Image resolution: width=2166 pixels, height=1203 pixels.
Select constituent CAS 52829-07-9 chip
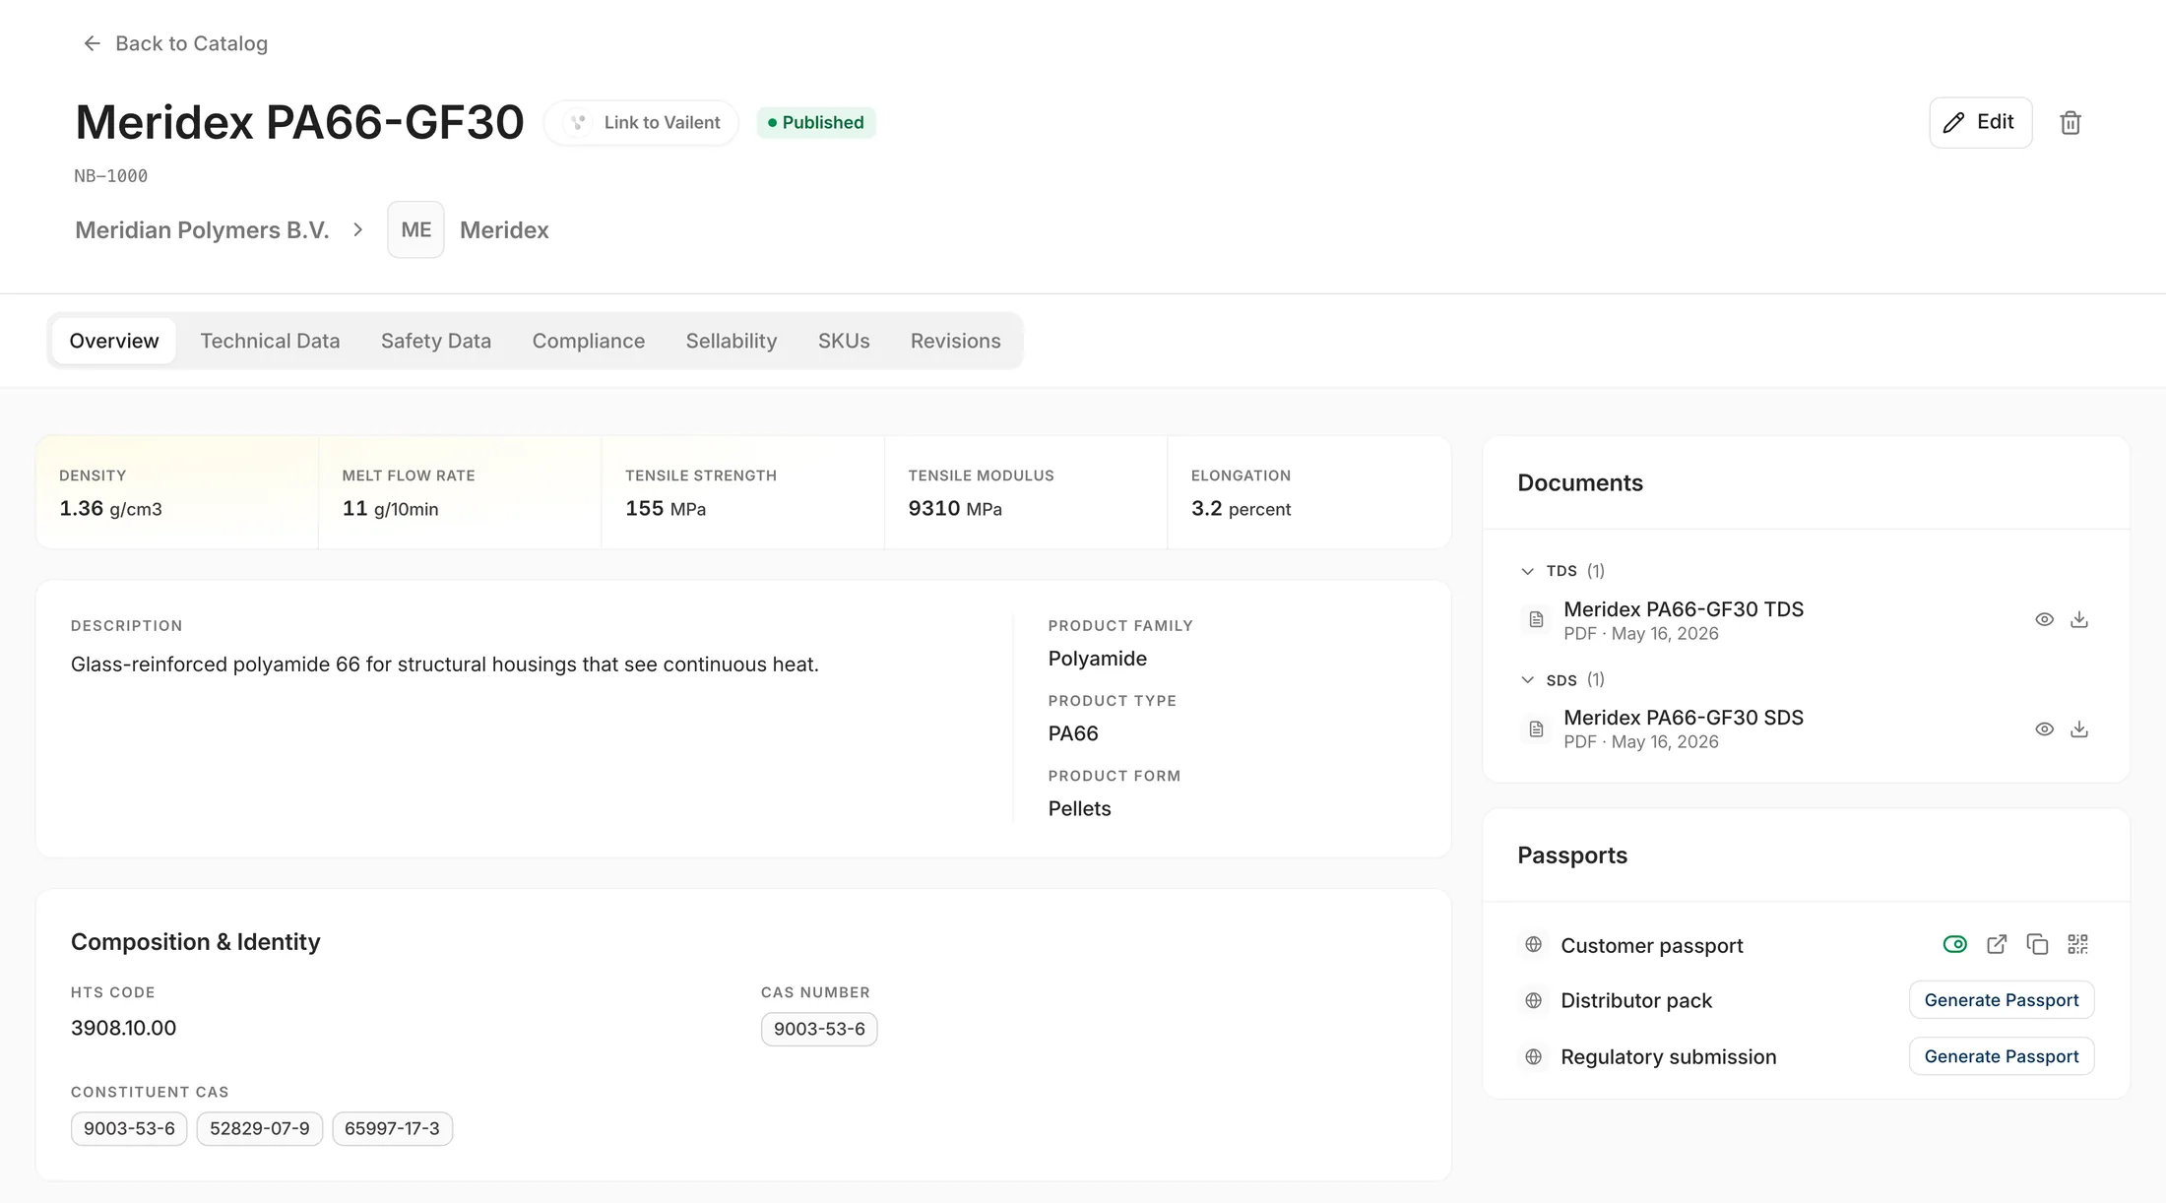[260, 1129]
